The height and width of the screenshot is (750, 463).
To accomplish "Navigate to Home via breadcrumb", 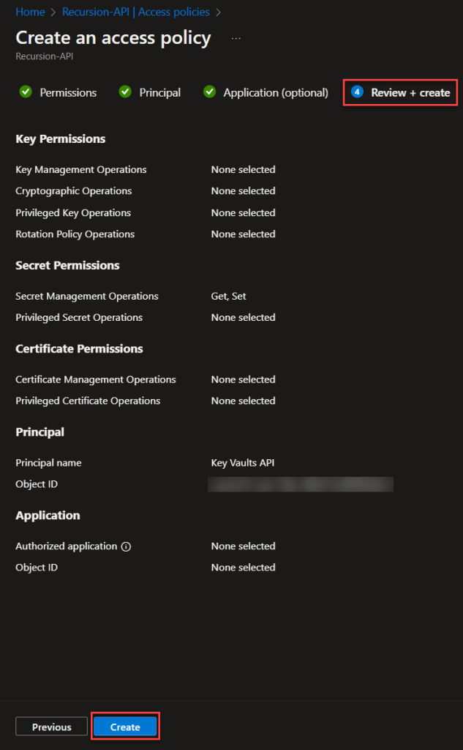I will (x=30, y=12).
